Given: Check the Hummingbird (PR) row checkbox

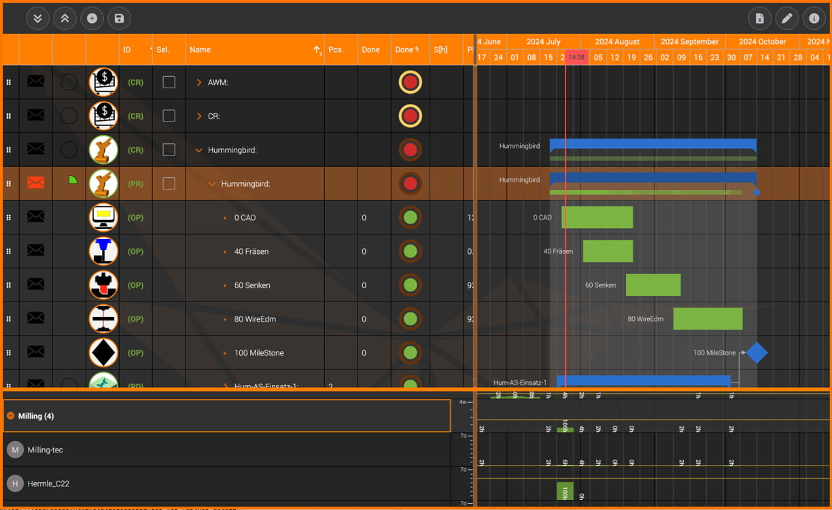Looking at the screenshot, I should point(169,183).
